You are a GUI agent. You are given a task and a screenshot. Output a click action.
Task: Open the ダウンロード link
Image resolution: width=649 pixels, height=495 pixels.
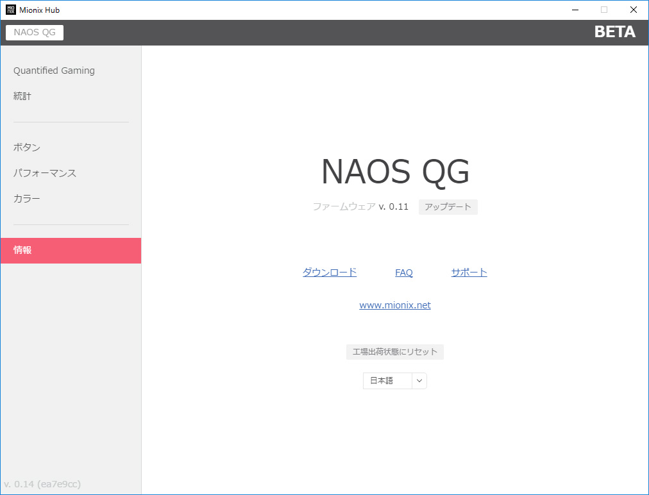[x=330, y=273]
